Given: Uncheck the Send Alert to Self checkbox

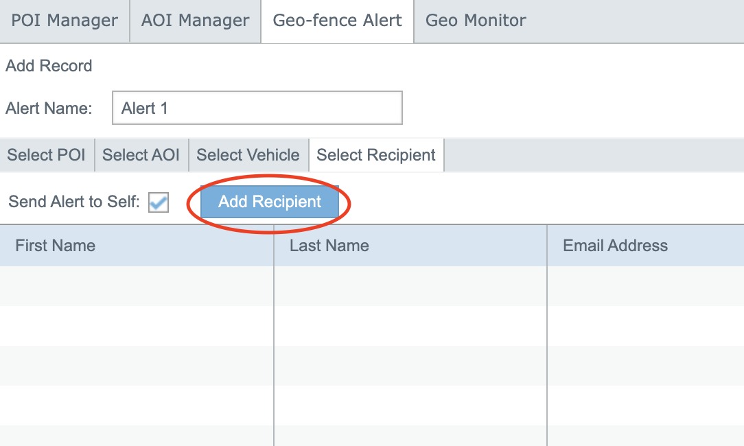Looking at the screenshot, I should point(159,202).
